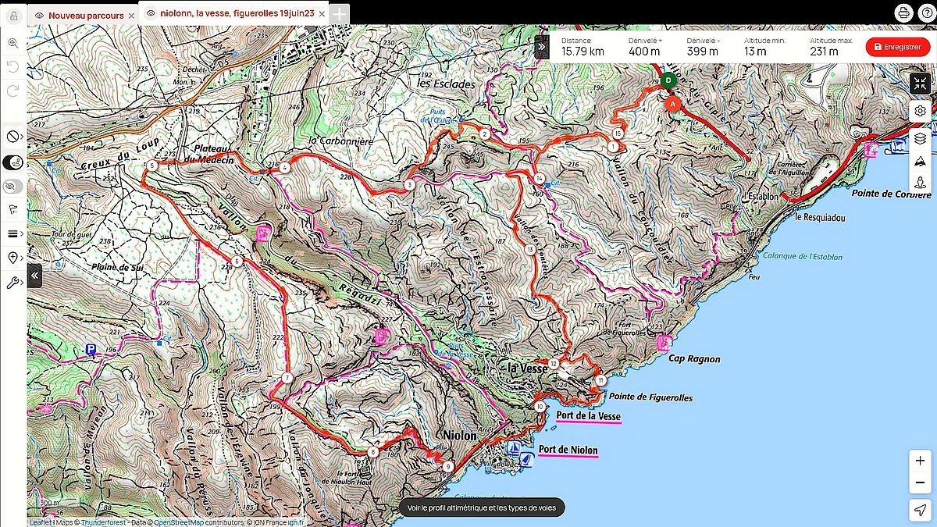Open the magnifier search tool
937x527 pixels.
13,43
